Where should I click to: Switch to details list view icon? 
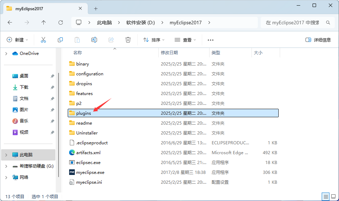326,196
